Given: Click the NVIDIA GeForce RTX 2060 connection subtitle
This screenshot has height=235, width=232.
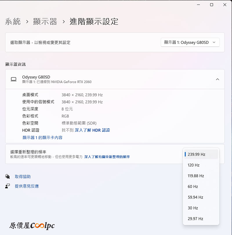Looking at the screenshot, I should 57,82.
